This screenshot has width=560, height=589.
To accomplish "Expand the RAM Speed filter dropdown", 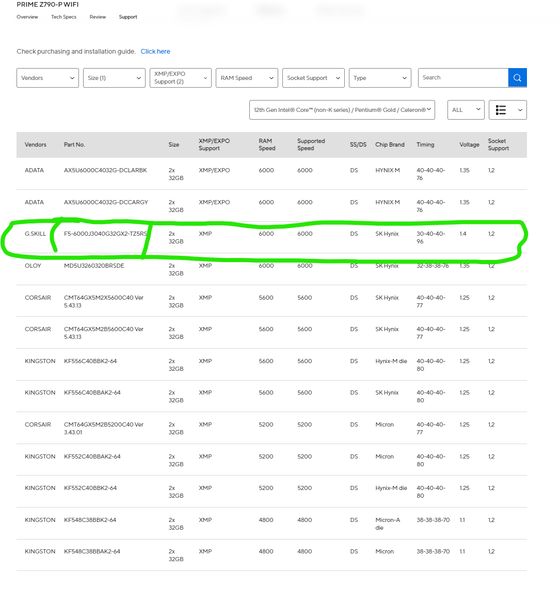I will [247, 78].
